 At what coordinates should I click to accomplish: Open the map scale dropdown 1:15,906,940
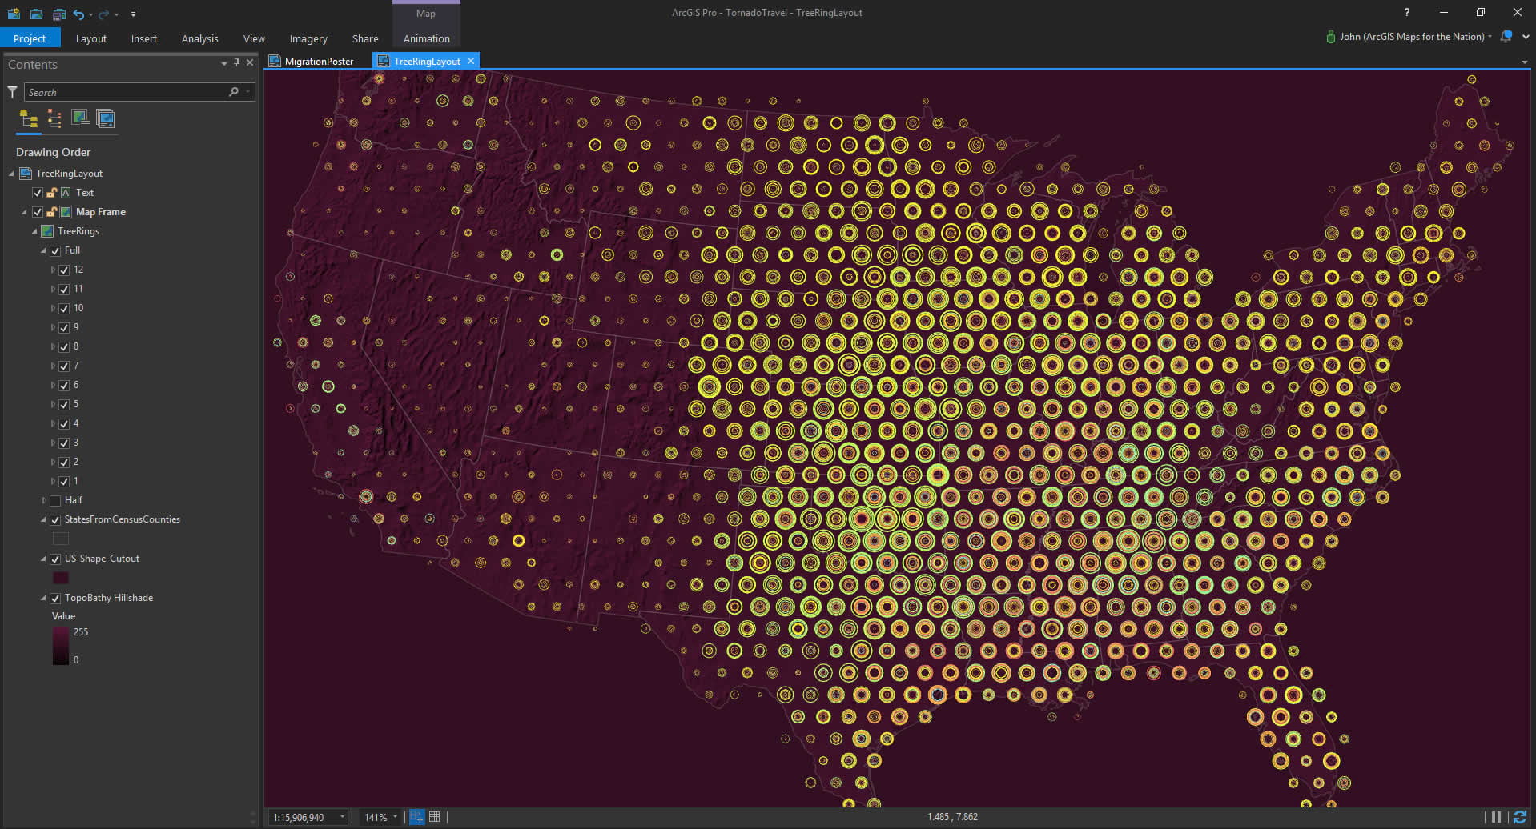342,817
